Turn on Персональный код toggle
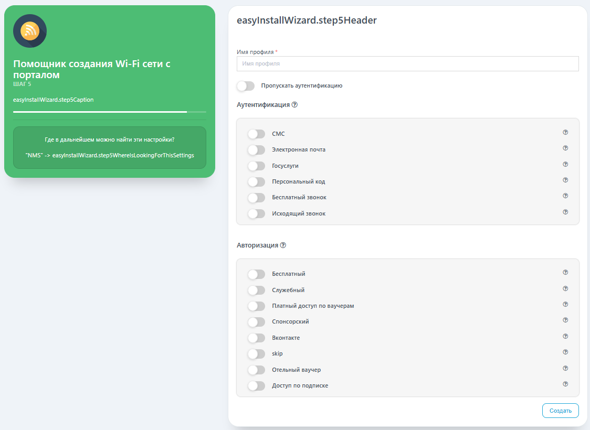Viewport: 590px width, 430px height. 256,182
